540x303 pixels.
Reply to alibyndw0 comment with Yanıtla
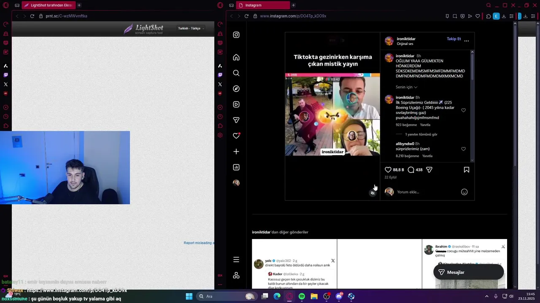[427, 156]
